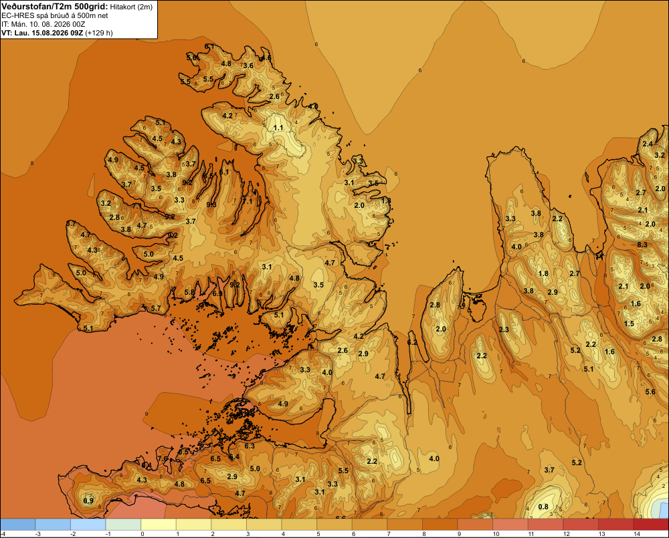Click the temperature value '8.3' on the map
669x538 pixels.
pos(642,245)
